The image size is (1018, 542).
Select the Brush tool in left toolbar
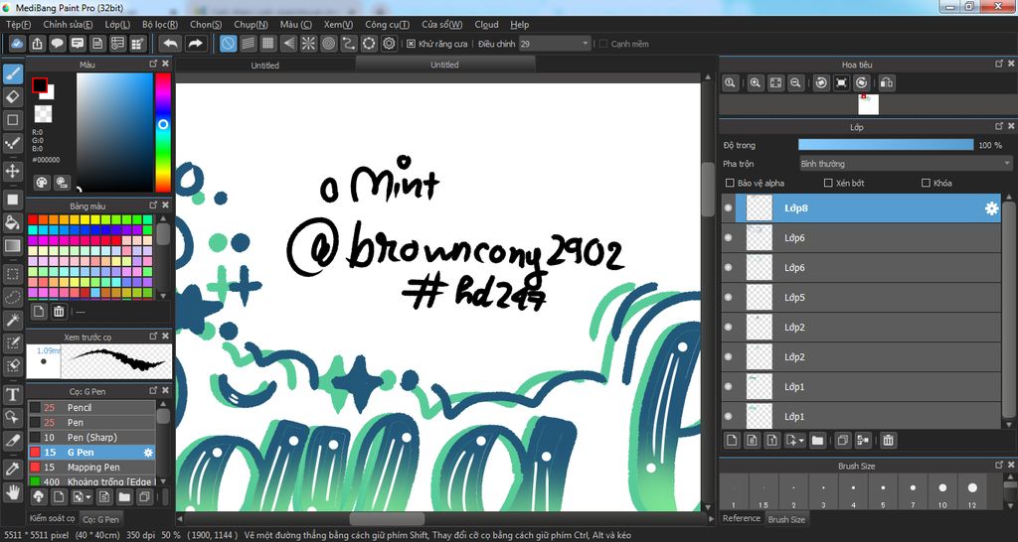tap(12, 73)
